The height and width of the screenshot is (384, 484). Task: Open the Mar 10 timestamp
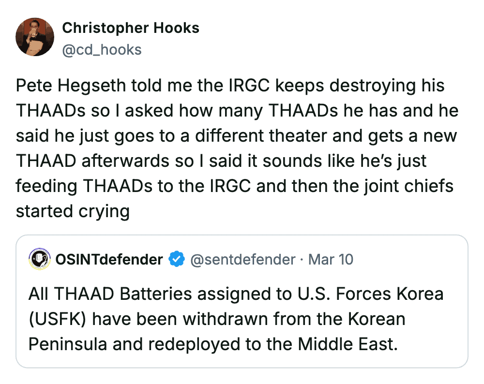(331, 260)
